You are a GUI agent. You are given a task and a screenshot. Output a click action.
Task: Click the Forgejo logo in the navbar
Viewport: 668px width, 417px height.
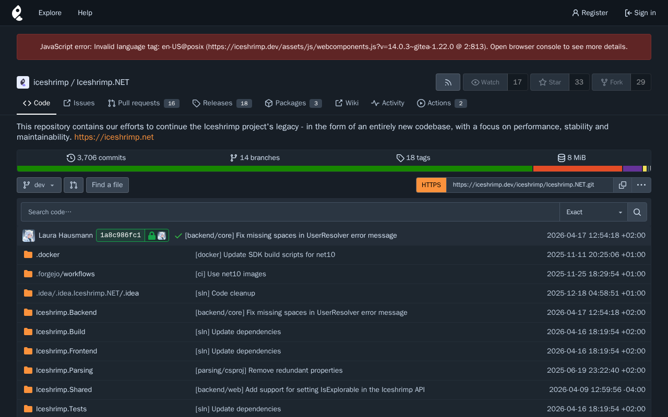click(x=17, y=13)
